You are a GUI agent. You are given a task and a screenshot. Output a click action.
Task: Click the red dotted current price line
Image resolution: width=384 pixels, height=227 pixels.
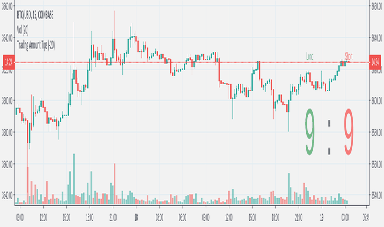pyautogui.click(x=192, y=62)
